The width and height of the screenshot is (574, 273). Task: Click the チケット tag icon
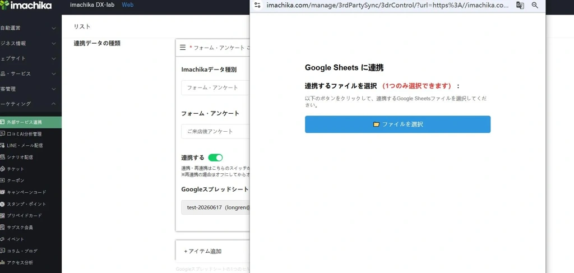pos(2,169)
